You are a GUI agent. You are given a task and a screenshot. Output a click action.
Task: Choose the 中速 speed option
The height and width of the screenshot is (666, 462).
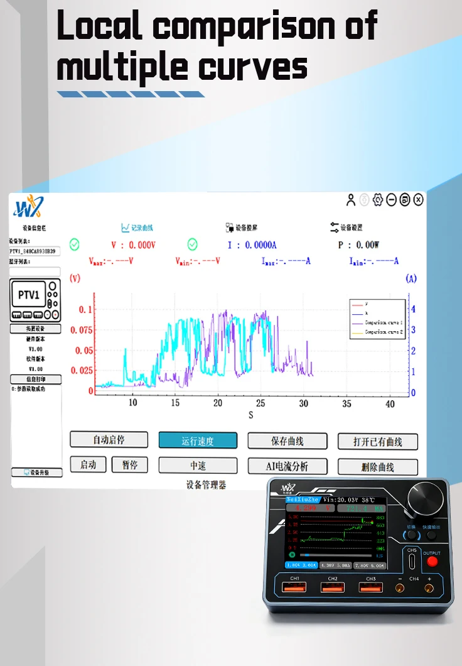click(198, 466)
